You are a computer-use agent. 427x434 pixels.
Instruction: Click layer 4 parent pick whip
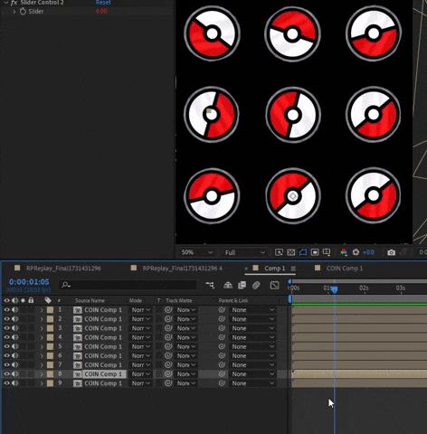(222, 337)
